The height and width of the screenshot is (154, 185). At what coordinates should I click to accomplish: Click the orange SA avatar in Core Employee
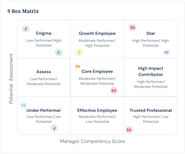(78, 66)
